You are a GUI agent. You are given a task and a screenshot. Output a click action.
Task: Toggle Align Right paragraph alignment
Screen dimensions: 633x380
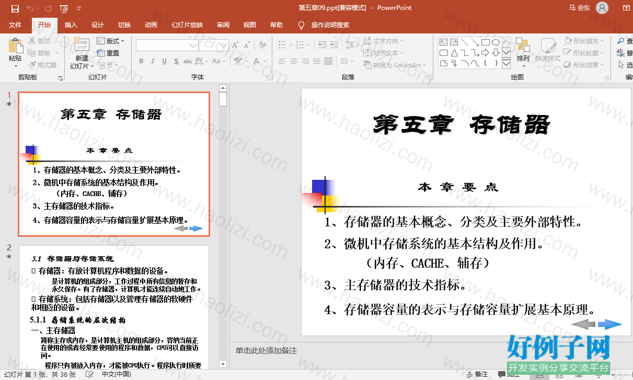point(306,61)
